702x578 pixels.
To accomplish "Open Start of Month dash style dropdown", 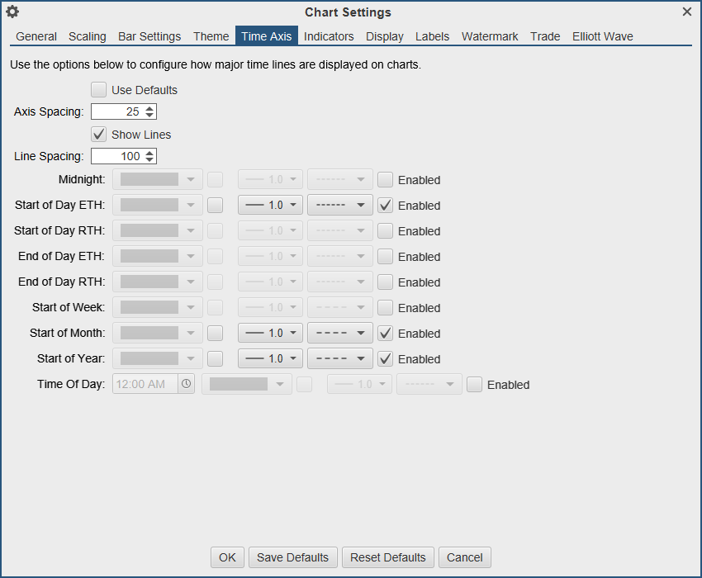I will [339, 333].
